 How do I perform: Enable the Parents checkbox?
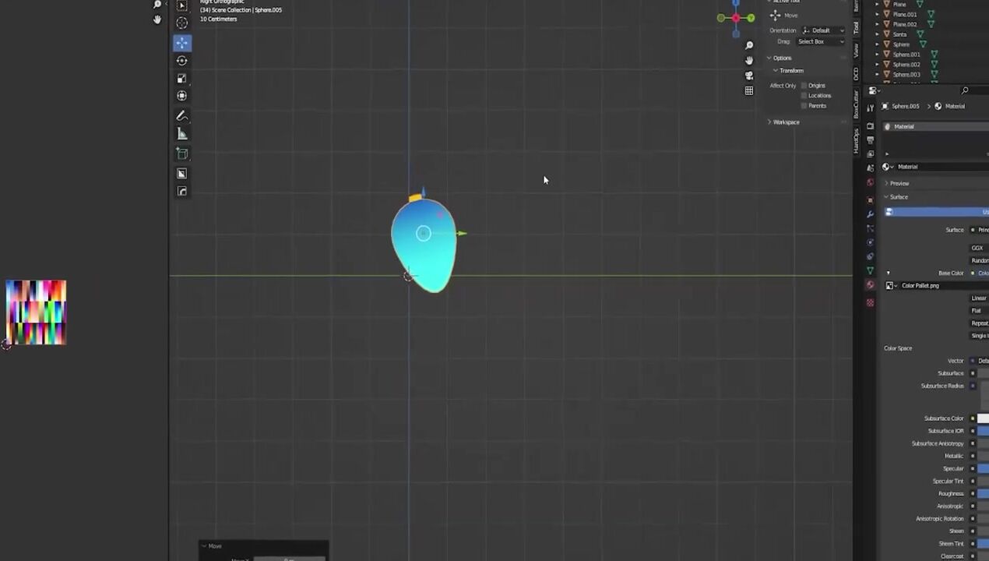(x=804, y=106)
